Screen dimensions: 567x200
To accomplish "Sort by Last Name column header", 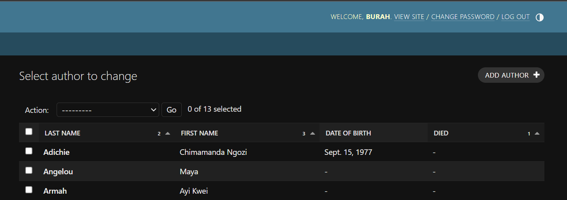I will (x=63, y=133).
